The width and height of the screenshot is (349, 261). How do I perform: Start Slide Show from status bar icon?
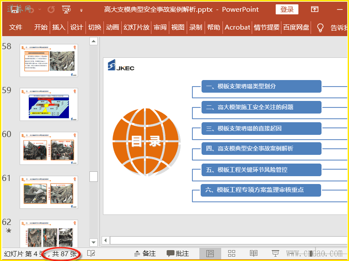[275, 254]
